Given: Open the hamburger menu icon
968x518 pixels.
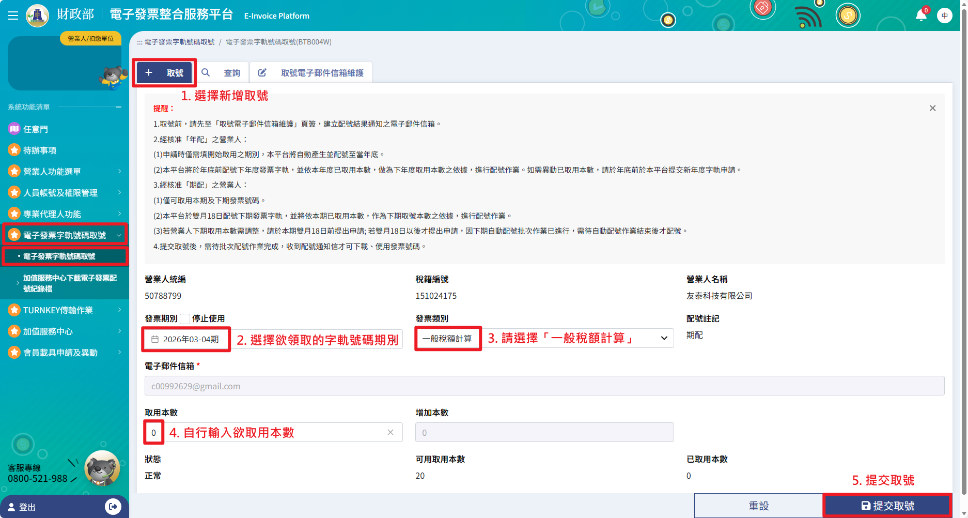Looking at the screenshot, I should [13, 16].
